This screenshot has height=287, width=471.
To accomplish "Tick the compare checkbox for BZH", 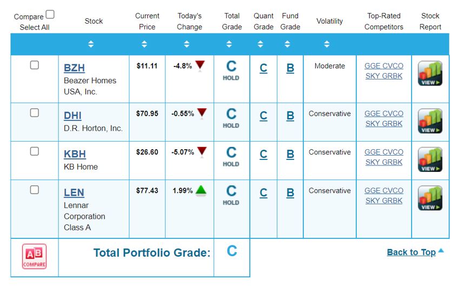I will tap(34, 65).
